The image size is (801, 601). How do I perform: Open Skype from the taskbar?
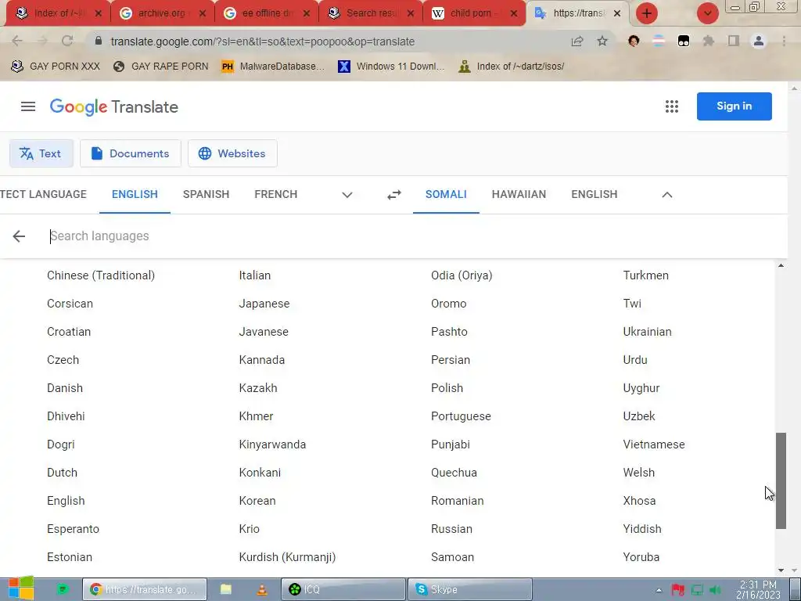(x=470, y=589)
